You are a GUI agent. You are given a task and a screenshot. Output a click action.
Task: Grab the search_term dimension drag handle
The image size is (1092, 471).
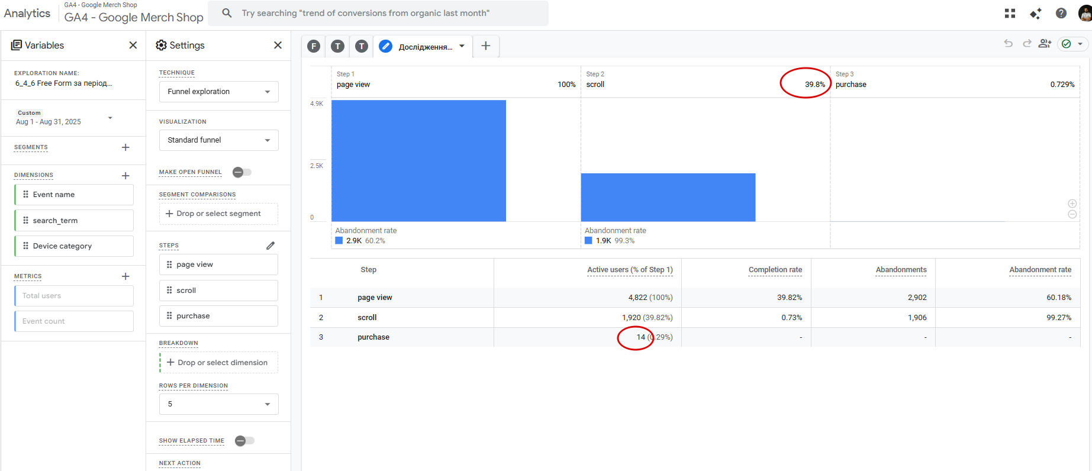[25, 220]
